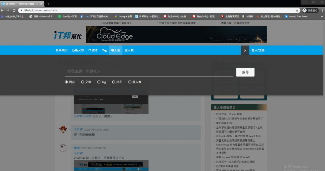
Task: Open the Facebook bookmark icon
Action: [x=82, y=16]
